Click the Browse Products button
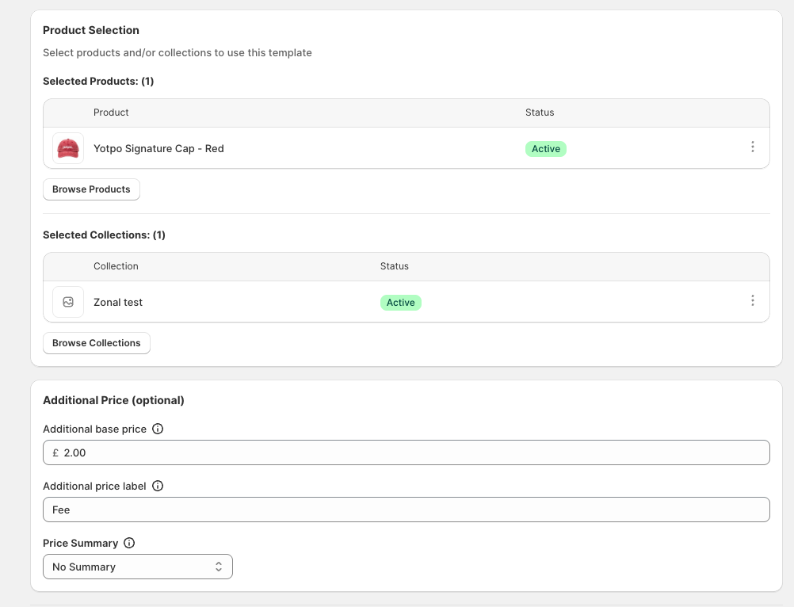The width and height of the screenshot is (794, 607). point(91,189)
